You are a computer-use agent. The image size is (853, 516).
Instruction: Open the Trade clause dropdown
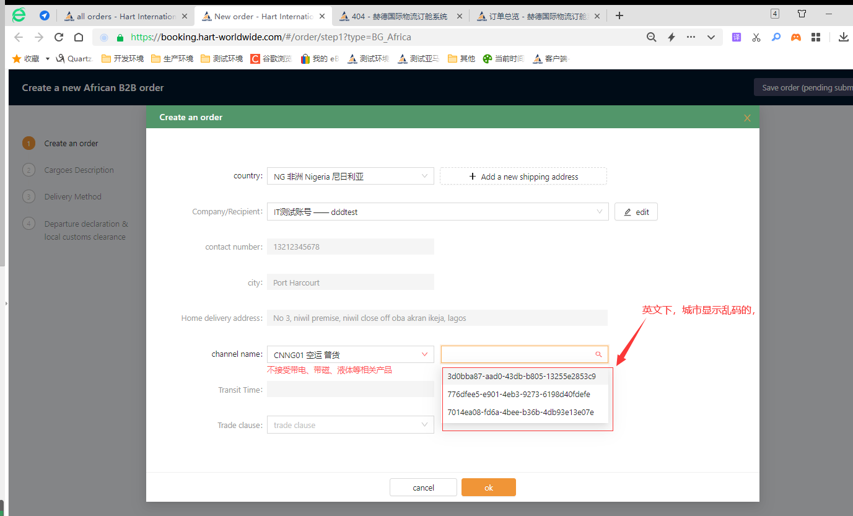[350, 425]
